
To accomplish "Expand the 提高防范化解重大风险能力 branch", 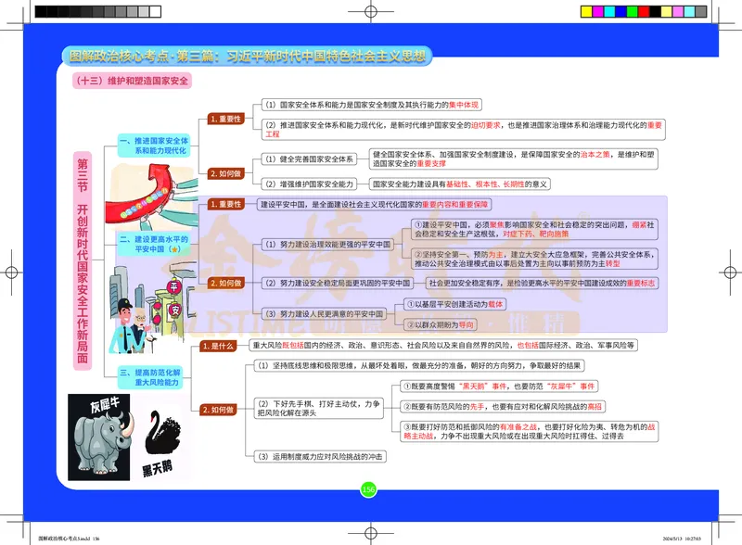I will 153,376.
